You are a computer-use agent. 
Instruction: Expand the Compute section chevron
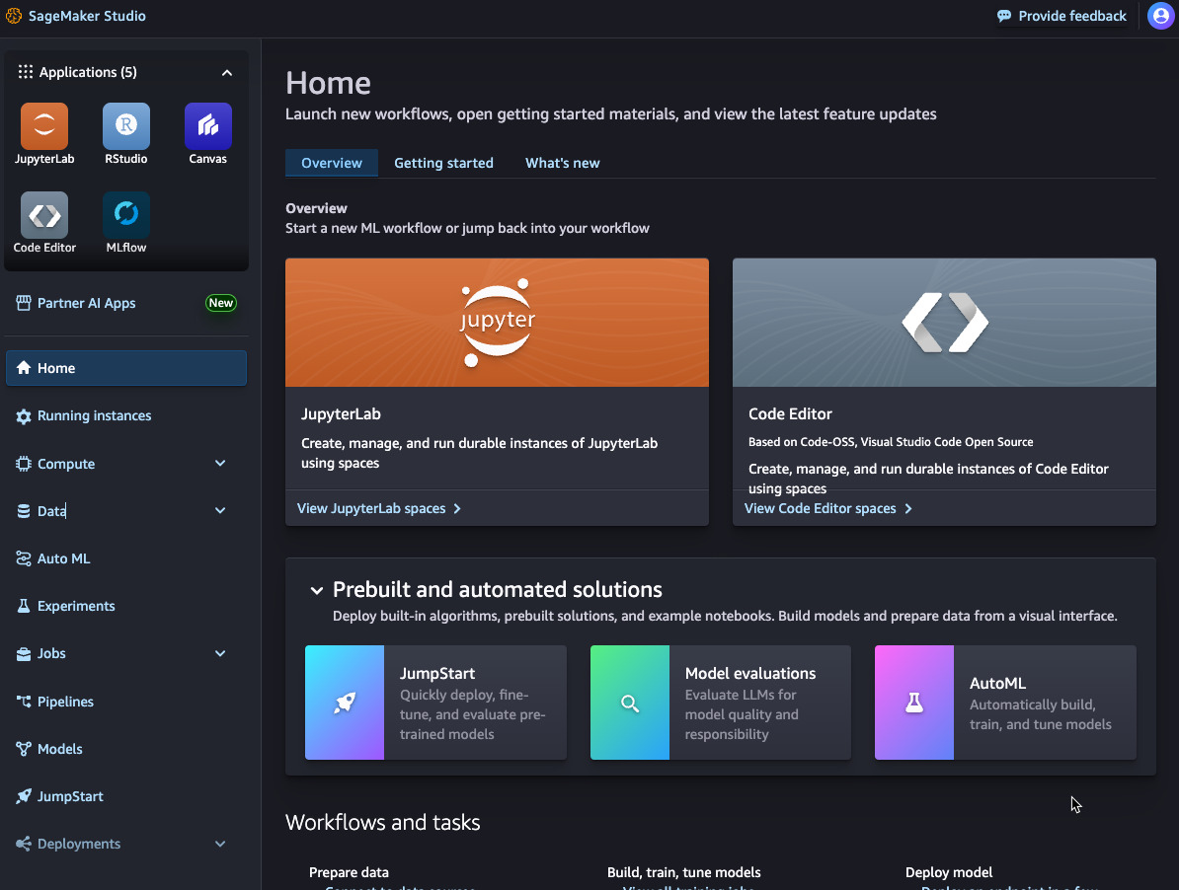coord(220,464)
